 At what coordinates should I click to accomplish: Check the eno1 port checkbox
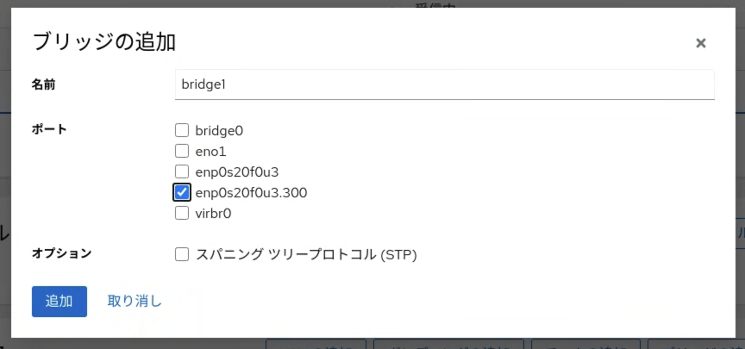click(182, 151)
